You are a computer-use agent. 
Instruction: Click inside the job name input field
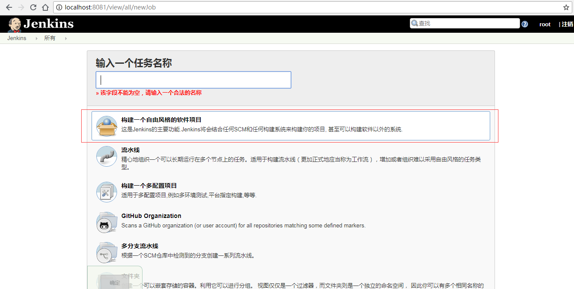[193, 80]
